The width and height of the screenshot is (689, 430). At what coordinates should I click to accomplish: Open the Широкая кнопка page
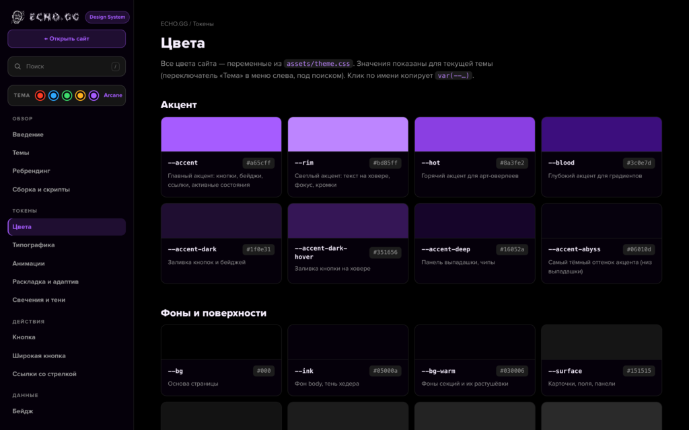coord(39,356)
